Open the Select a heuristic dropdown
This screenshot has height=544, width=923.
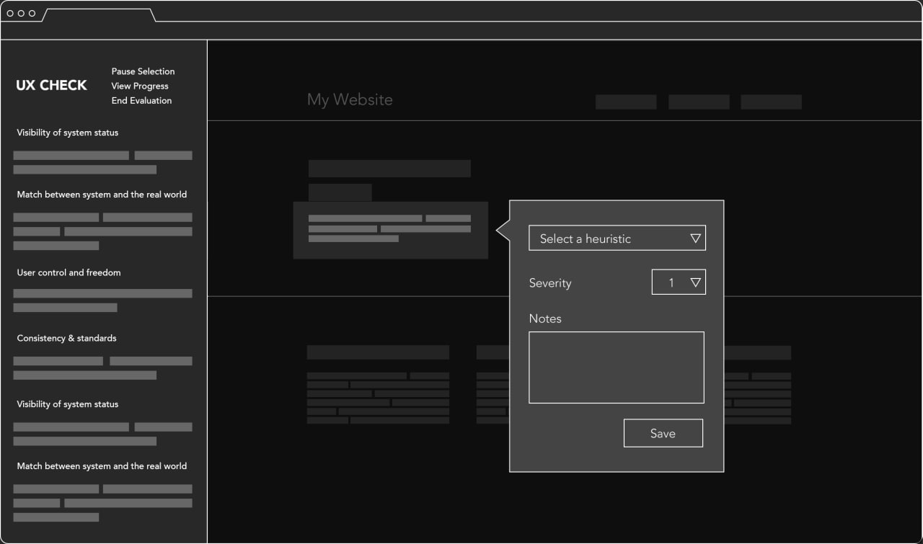[617, 238]
